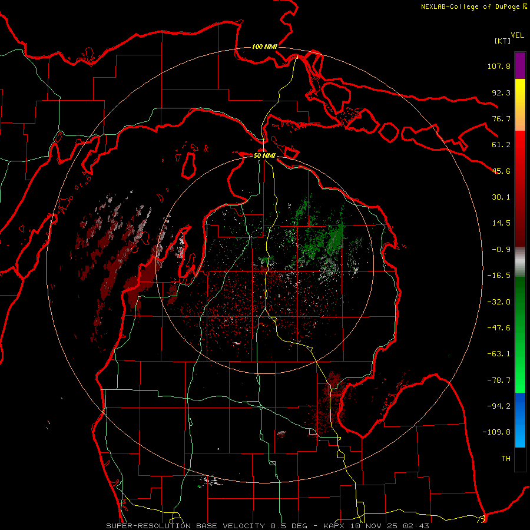The image size is (530, 530).
Task: Click the 76.7 velocity scale value
Action: click(x=501, y=118)
